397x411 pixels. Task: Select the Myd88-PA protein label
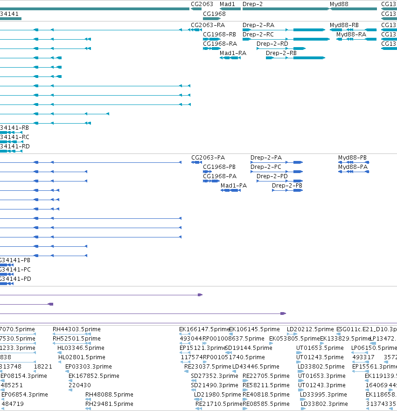coord(353,167)
